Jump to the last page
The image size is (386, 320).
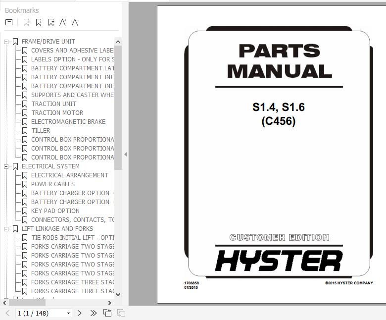tap(94, 313)
